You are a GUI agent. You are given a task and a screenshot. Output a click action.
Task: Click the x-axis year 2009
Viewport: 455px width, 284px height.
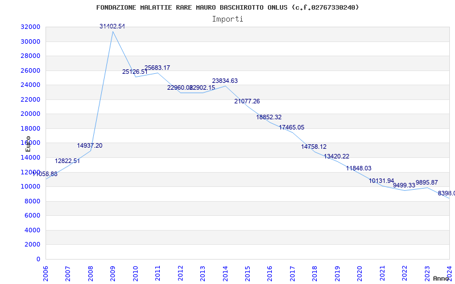113,274
